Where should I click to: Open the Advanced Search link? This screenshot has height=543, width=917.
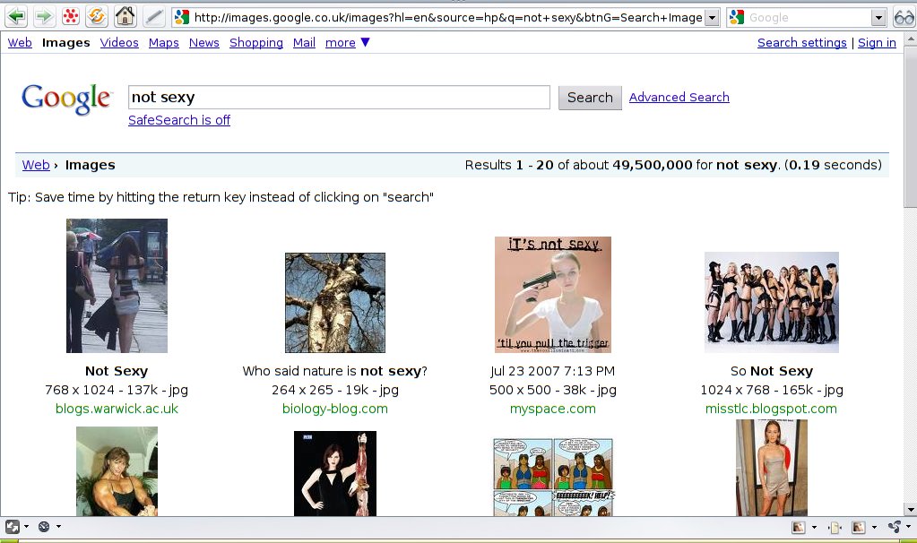(679, 97)
